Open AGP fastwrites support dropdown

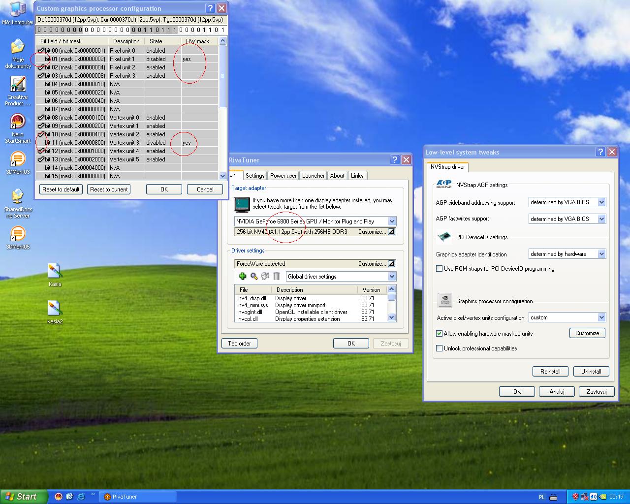pyautogui.click(x=601, y=219)
